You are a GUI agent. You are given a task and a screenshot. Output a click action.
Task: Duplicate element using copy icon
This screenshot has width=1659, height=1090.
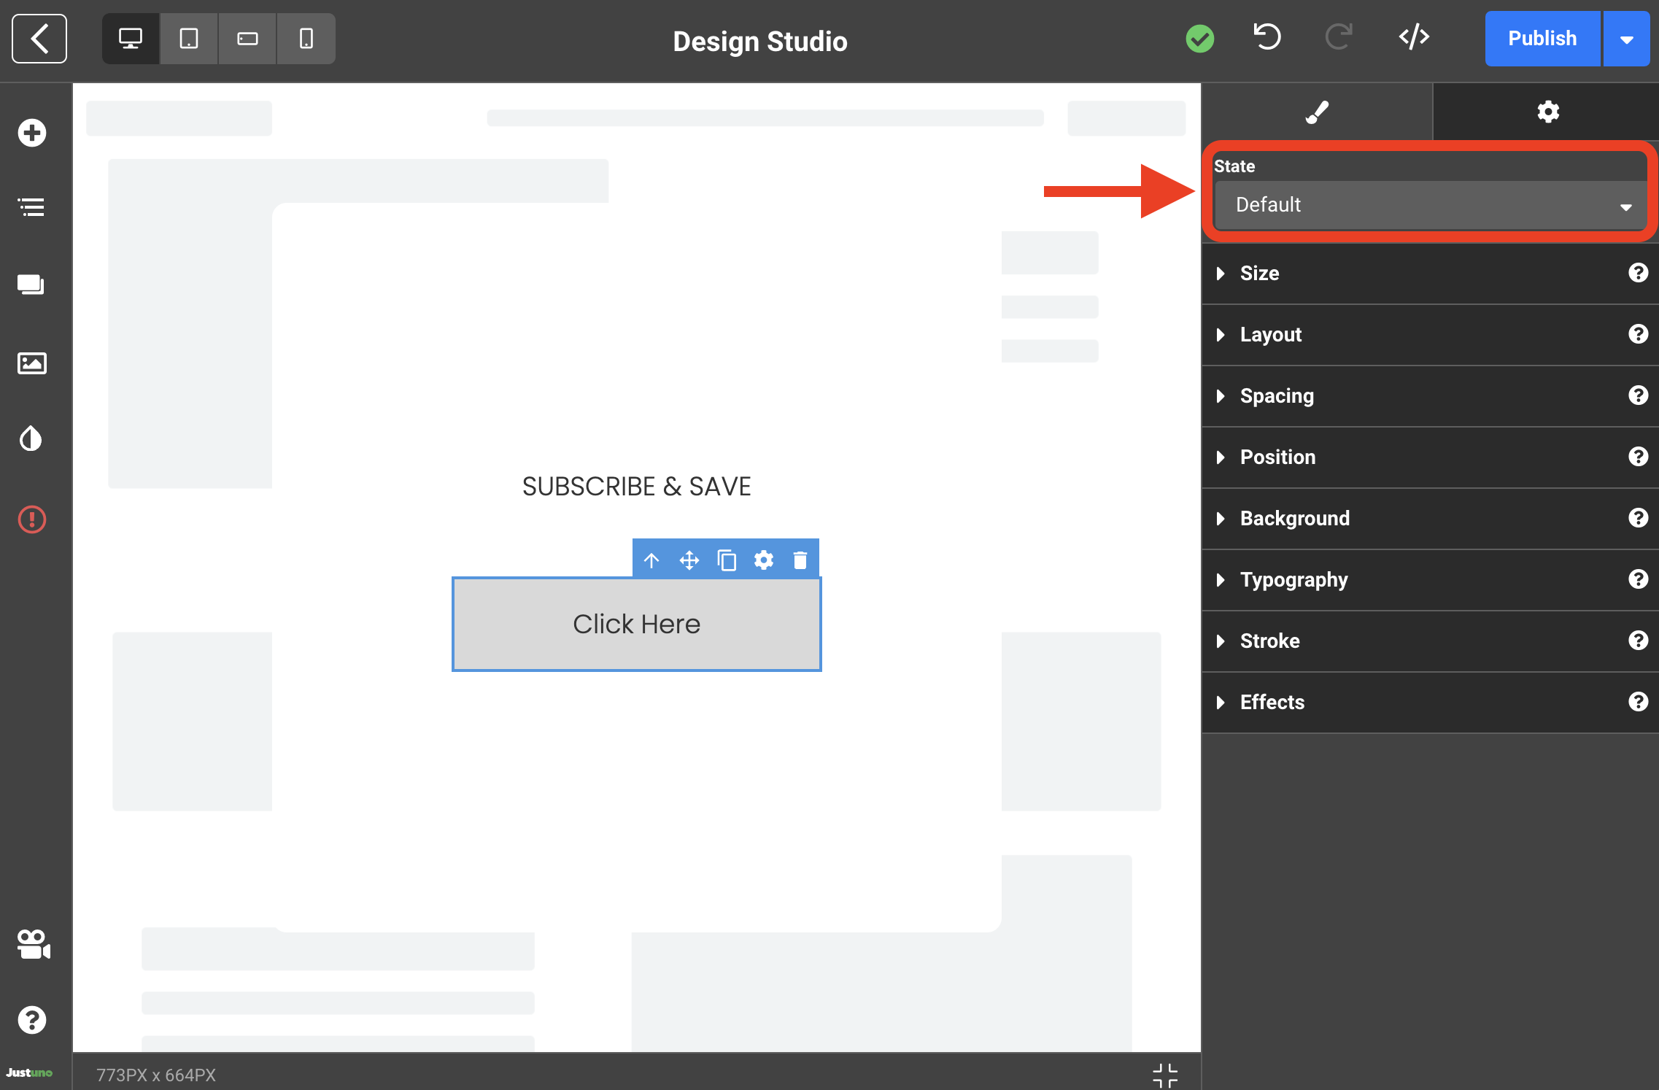[x=727, y=560]
